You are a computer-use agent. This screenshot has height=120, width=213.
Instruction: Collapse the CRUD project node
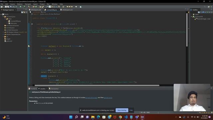click(x=1, y=14)
